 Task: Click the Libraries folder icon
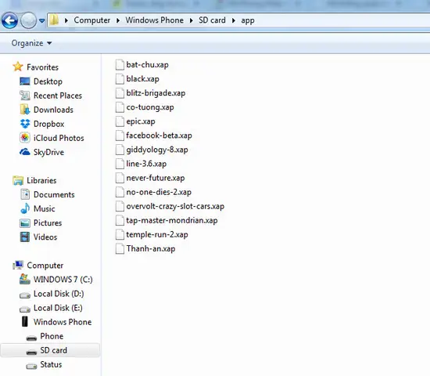coord(18,180)
